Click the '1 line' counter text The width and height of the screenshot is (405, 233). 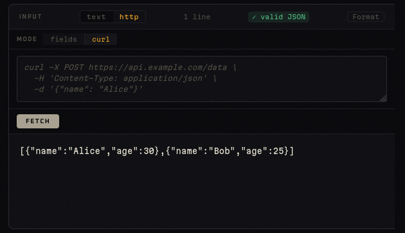(197, 17)
